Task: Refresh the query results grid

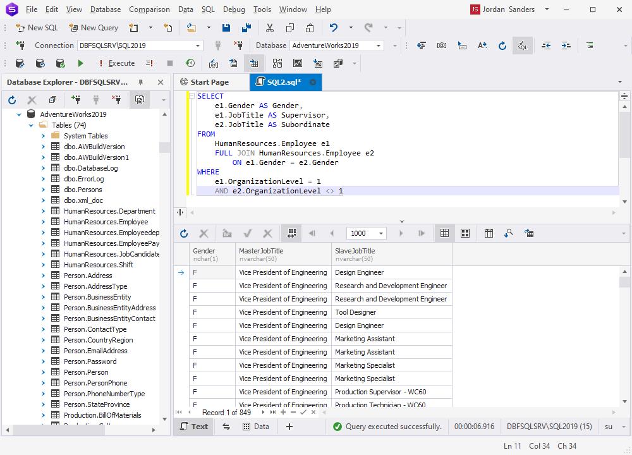Action: pos(184,233)
